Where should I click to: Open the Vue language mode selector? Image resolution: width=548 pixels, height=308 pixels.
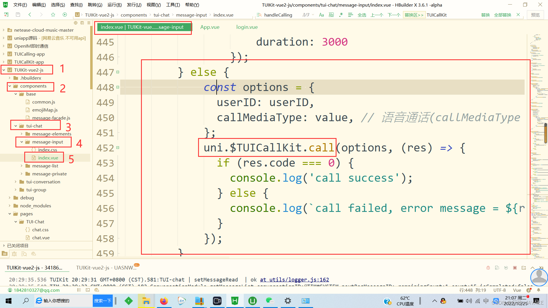[517, 290]
